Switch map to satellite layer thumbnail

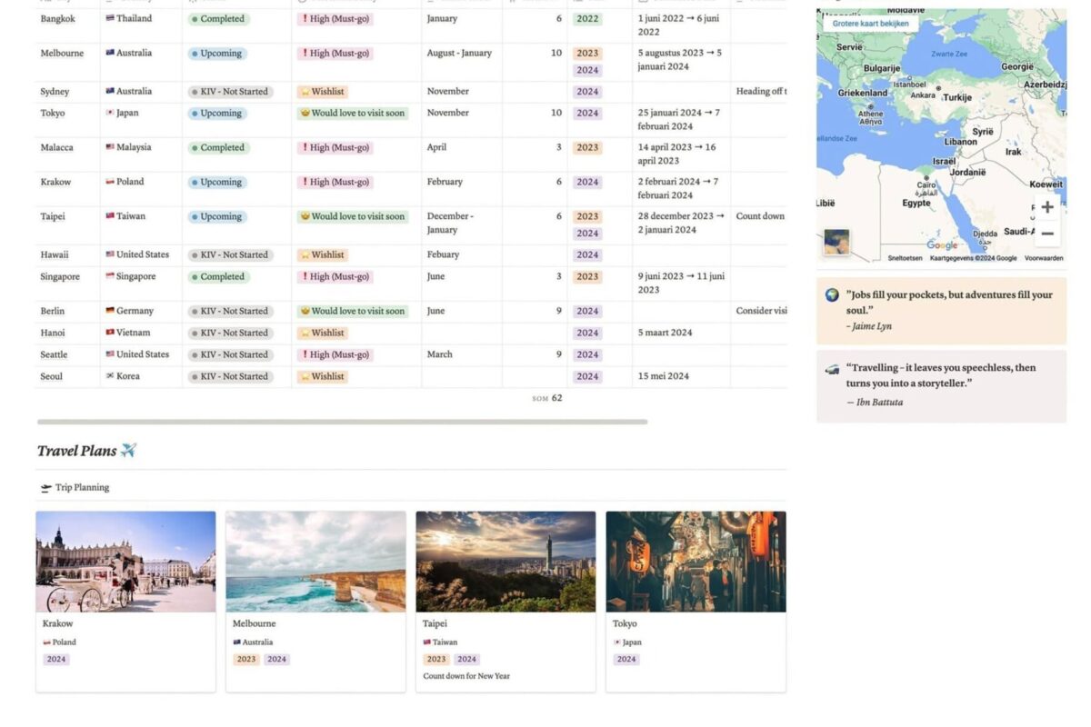pos(836,242)
